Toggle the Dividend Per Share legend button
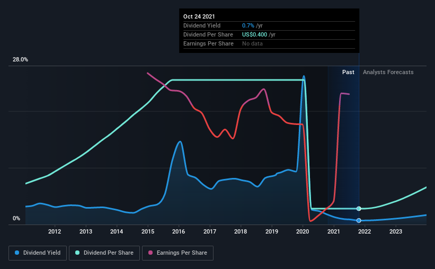The width and height of the screenshot is (435, 269). point(106,253)
